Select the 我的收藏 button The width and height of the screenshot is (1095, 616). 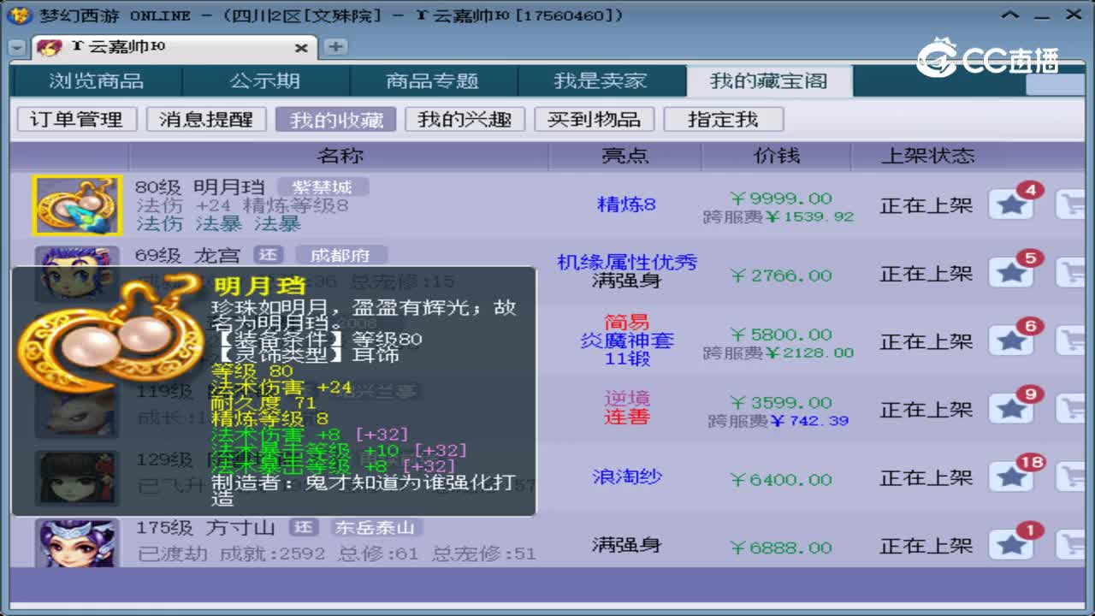336,119
